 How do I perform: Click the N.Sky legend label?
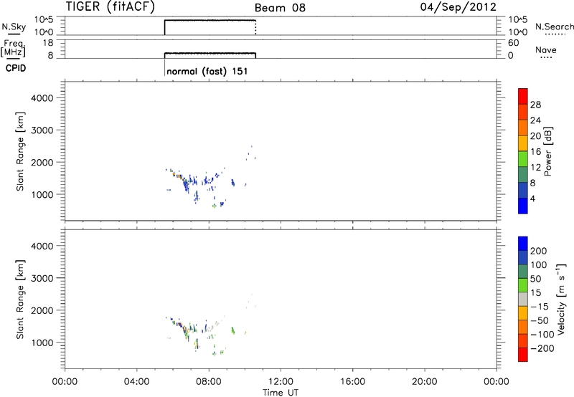[14, 27]
